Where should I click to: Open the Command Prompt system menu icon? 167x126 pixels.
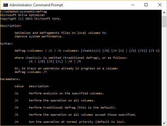[6, 5]
